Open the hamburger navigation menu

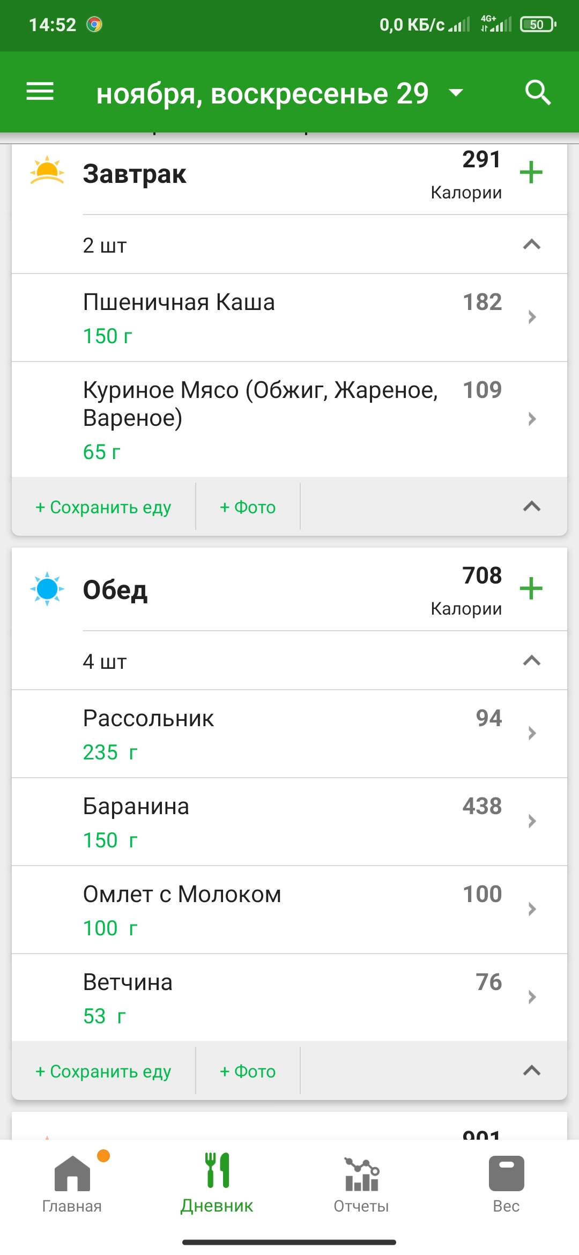coord(40,92)
